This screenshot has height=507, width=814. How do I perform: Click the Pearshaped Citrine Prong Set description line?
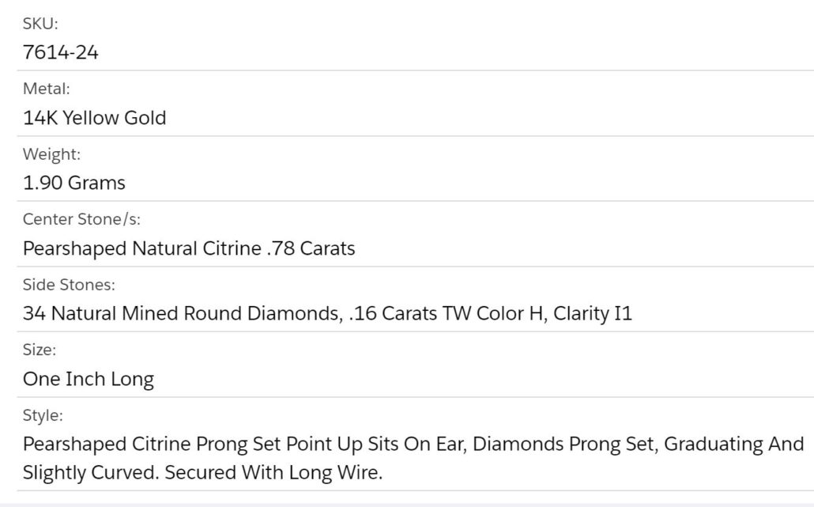[x=413, y=445]
